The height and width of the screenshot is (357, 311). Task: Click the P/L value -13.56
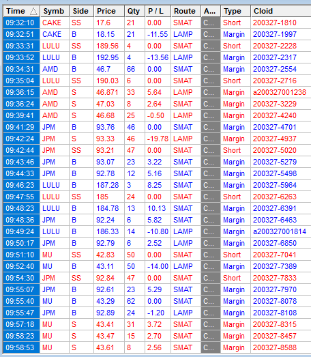click(x=158, y=57)
